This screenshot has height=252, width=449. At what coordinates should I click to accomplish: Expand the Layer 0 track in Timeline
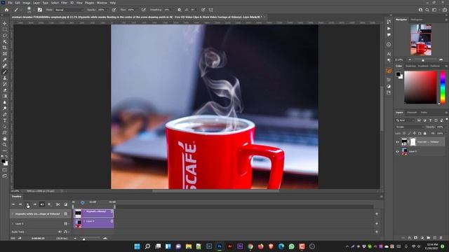pos(13,224)
